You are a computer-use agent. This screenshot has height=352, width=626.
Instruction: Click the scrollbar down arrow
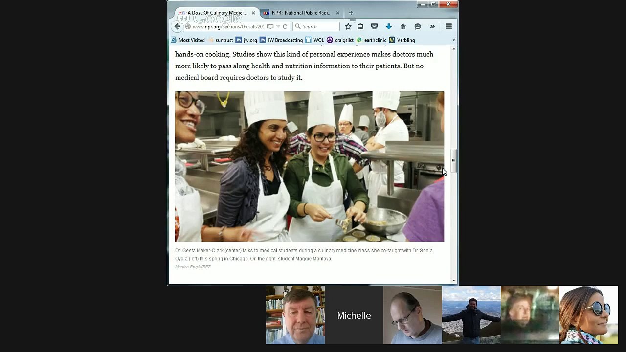pyautogui.click(x=454, y=281)
